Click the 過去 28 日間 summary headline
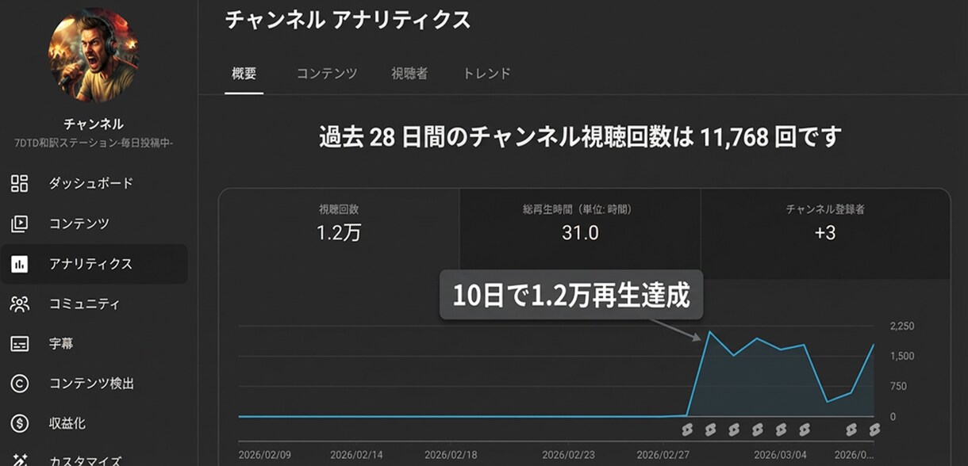The height and width of the screenshot is (466, 968). pyautogui.click(x=580, y=138)
